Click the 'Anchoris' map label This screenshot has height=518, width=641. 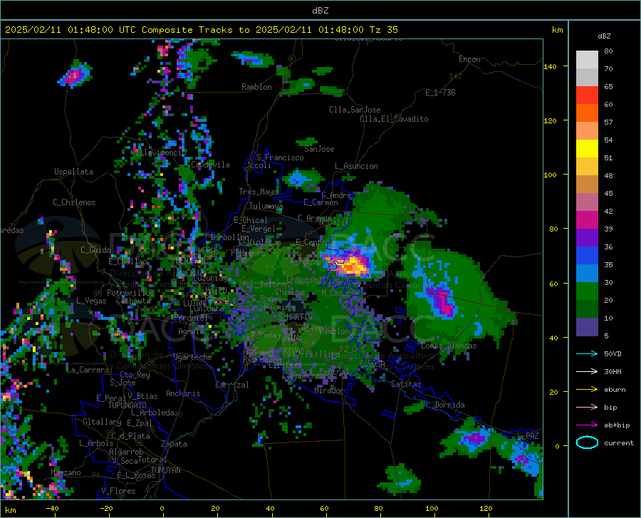tap(183, 393)
